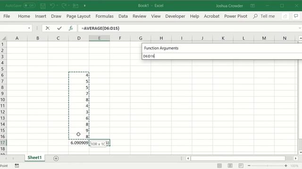Image resolution: width=302 pixels, height=169 pixels.
Task: Click horizontal scrollbar right arrow
Action: tap(295, 158)
